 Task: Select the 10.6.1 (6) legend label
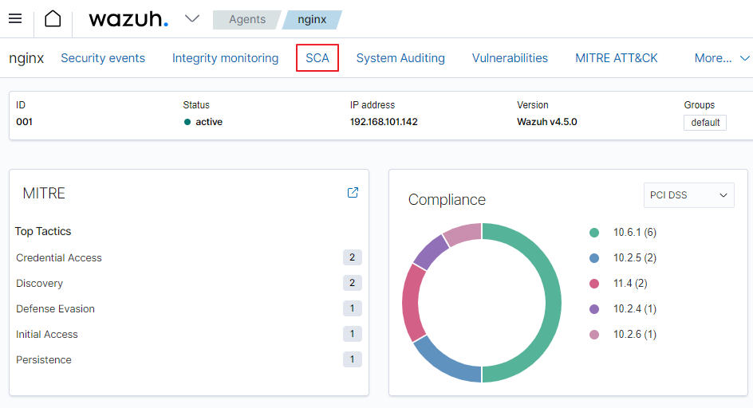tap(634, 233)
